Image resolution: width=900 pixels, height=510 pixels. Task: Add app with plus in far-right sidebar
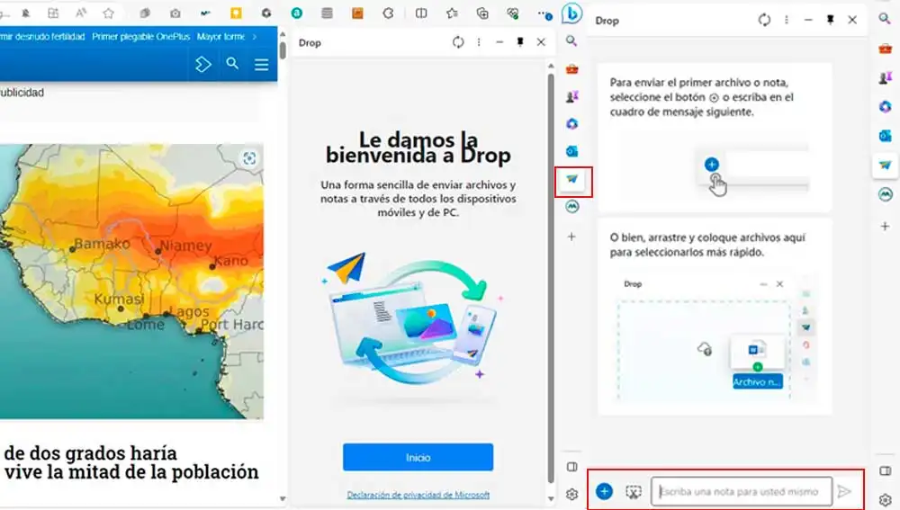[x=885, y=227]
